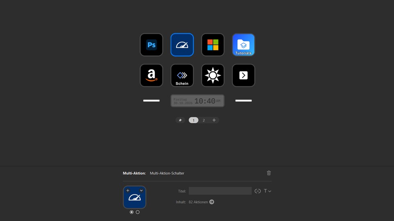Screen dimensions: 394x221
Task: Switch to page 1
Action: tap(193, 120)
